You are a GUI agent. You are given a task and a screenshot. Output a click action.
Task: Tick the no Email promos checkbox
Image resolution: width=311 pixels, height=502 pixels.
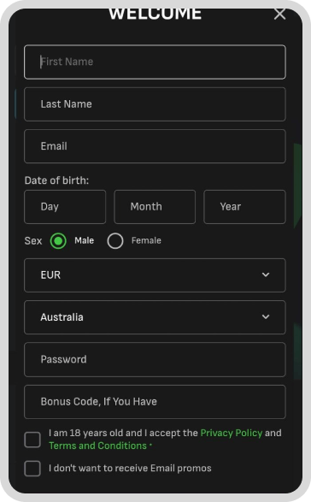coord(32,469)
